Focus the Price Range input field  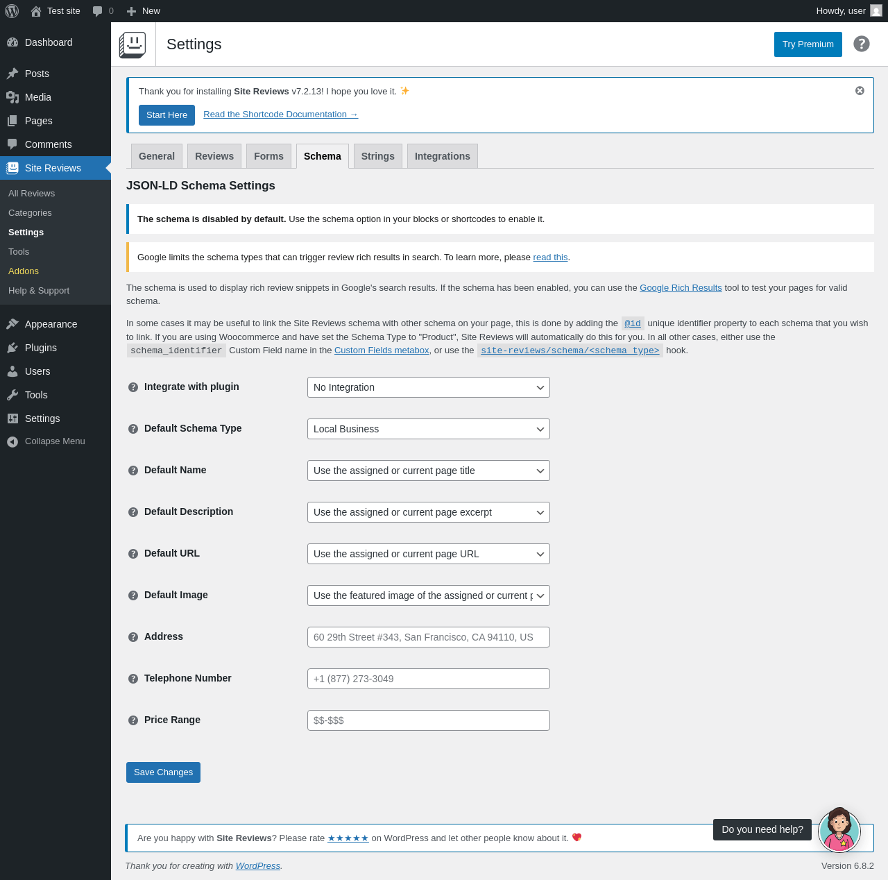pyautogui.click(x=429, y=720)
